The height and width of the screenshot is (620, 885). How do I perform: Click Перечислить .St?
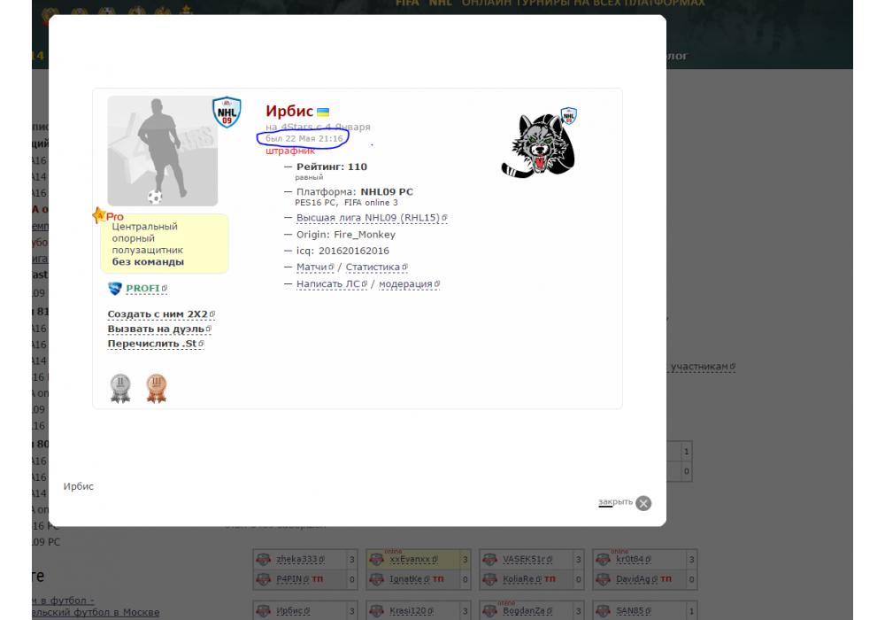[152, 344]
